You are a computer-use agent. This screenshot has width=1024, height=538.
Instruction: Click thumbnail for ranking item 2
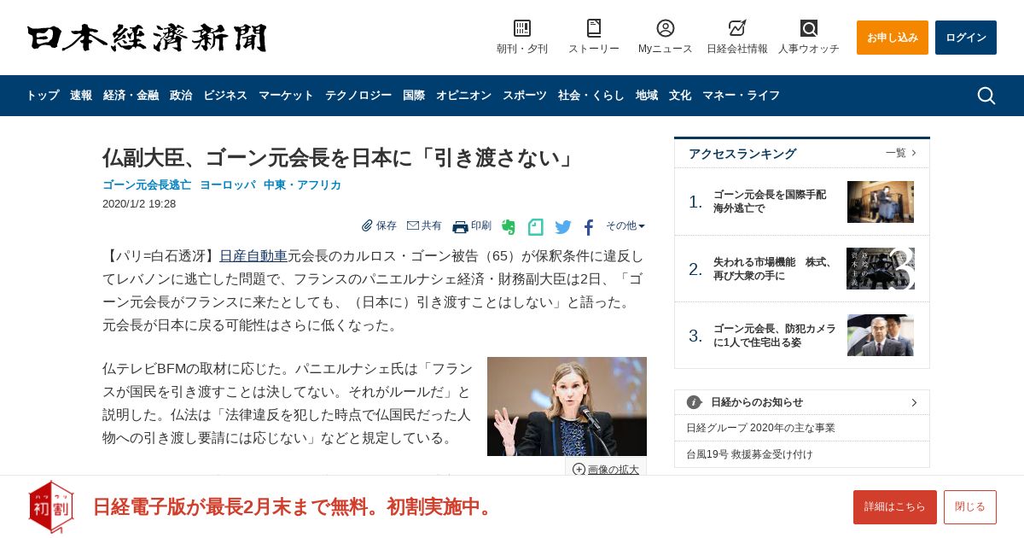pyautogui.click(x=881, y=269)
